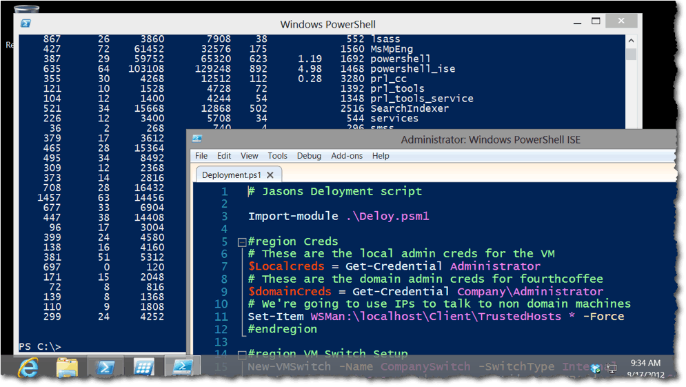Open the Tools menu in ISE
686x387 pixels.
click(x=277, y=156)
